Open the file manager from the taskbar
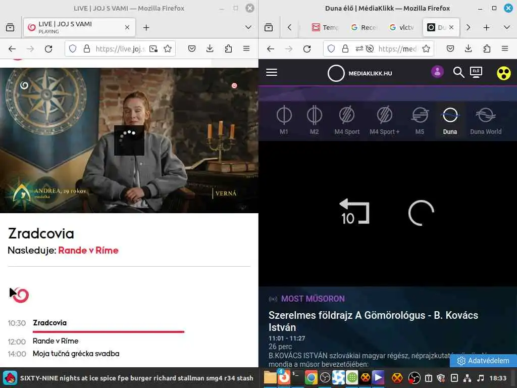517x388 pixels. 270,378
